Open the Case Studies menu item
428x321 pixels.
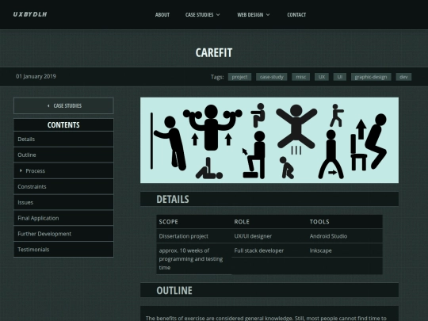[x=199, y=15]
